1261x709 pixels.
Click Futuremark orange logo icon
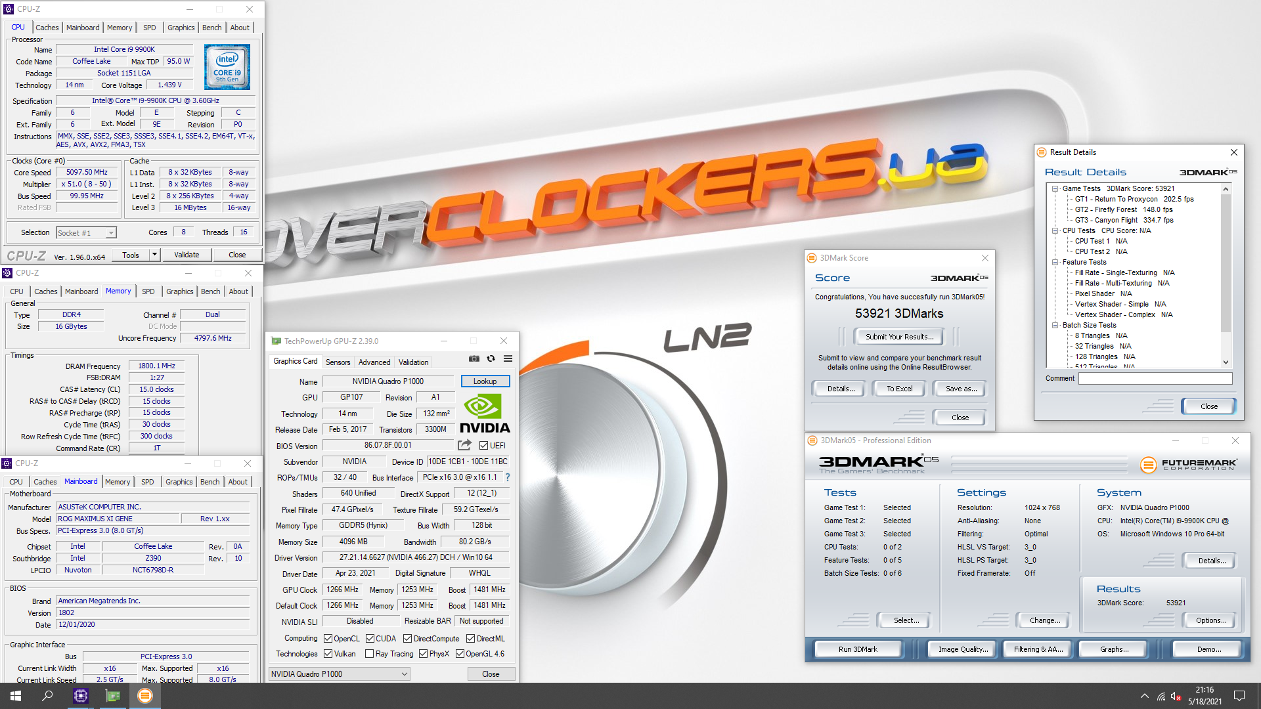coord(1148,465)
